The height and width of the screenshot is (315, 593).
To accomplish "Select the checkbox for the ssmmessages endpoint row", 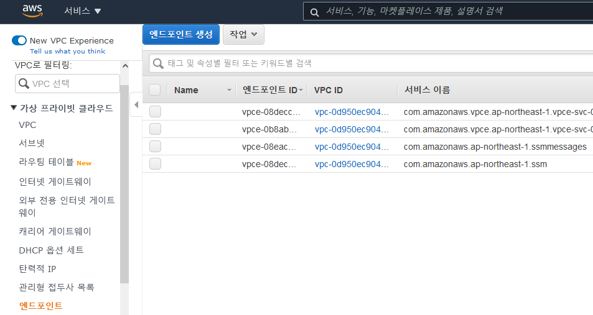I will click(155, 147).
